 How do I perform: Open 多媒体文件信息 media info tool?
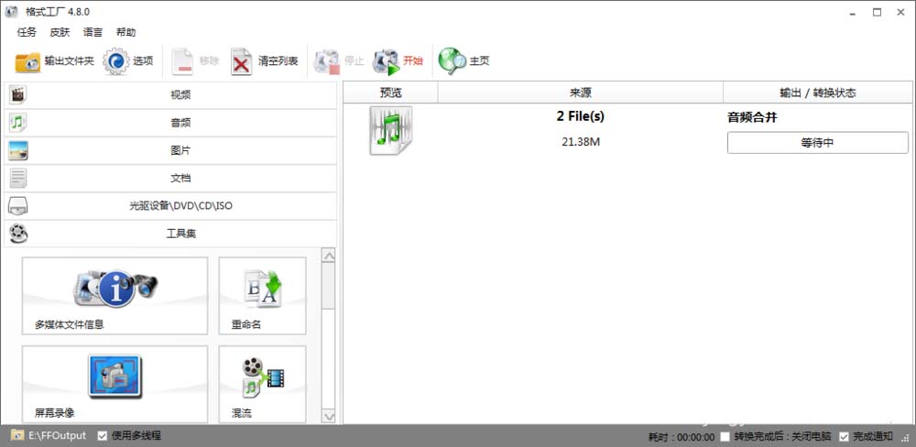114,296
